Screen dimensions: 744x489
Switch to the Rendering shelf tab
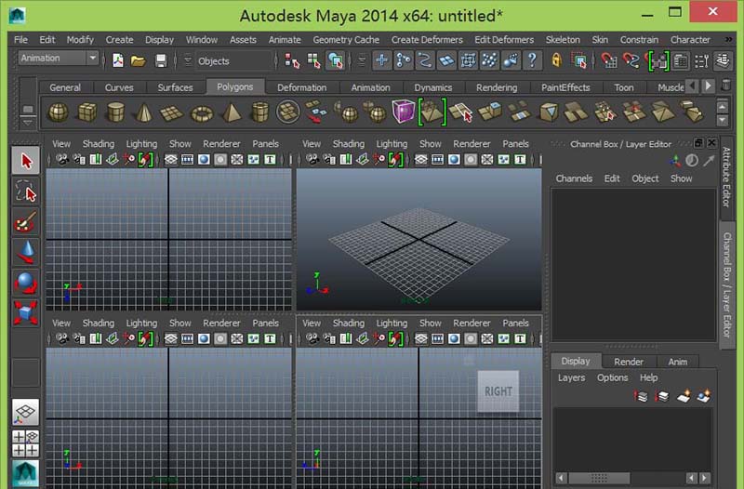(497, 87)
